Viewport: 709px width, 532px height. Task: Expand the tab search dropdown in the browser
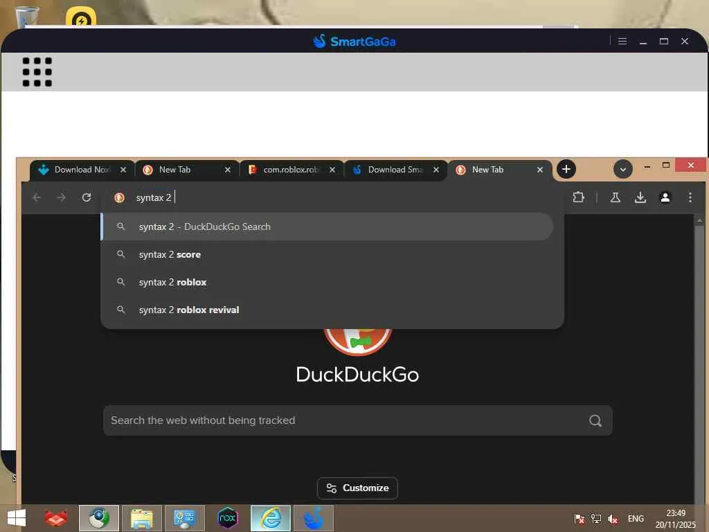pos(622,169)
